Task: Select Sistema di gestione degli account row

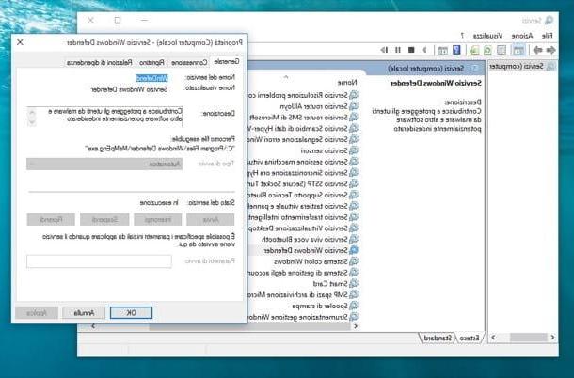Action: (x=303, y=273)
